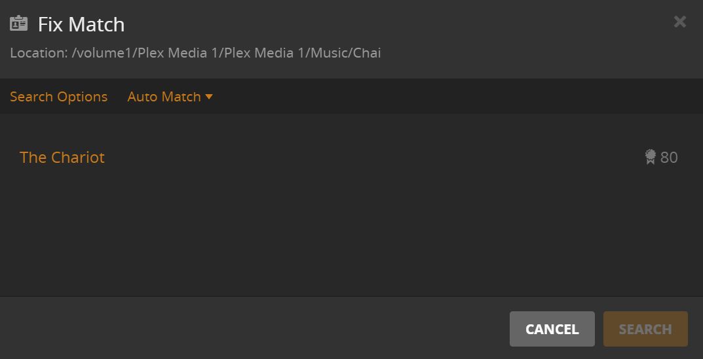Click the match score number 80
This screenshot has width=703, height=359.
tap(669, 158)
